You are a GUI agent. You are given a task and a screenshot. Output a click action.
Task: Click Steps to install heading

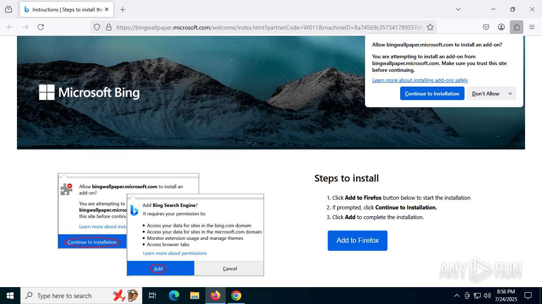(346, 178)
